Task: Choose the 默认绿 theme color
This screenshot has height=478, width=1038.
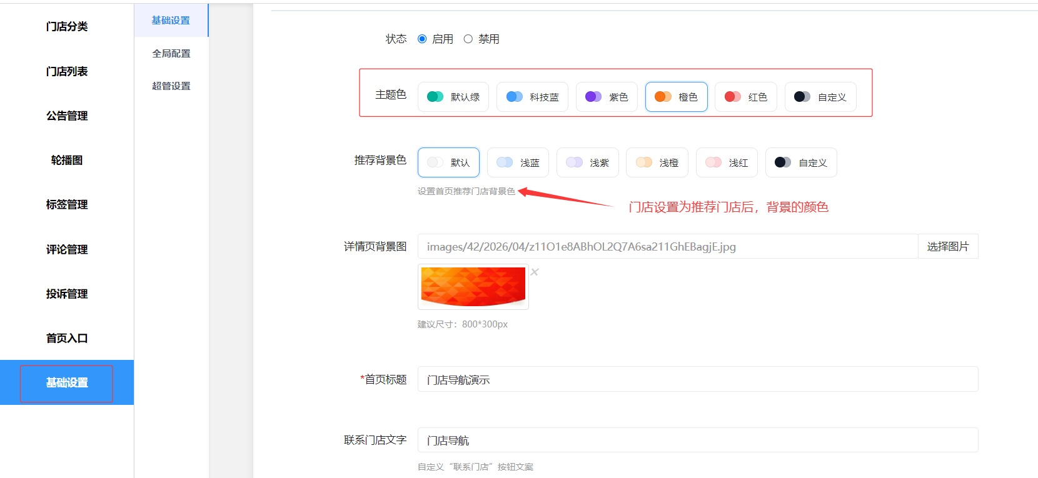Action: pos(453,97)
